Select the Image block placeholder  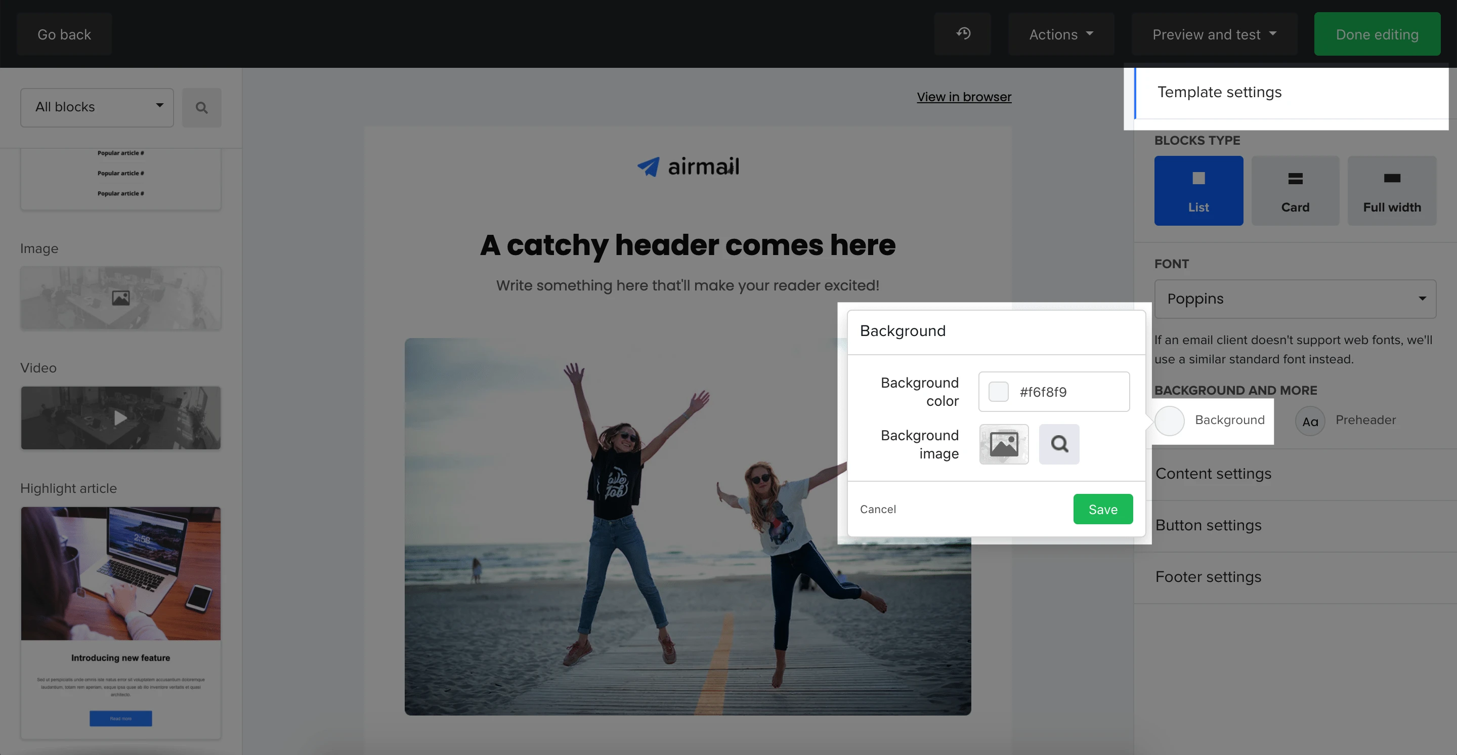click(x=120, y=298)
